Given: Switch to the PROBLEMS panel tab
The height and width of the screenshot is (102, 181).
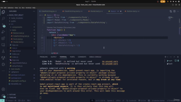Looking at the screenshot, I should pos(44,57).
